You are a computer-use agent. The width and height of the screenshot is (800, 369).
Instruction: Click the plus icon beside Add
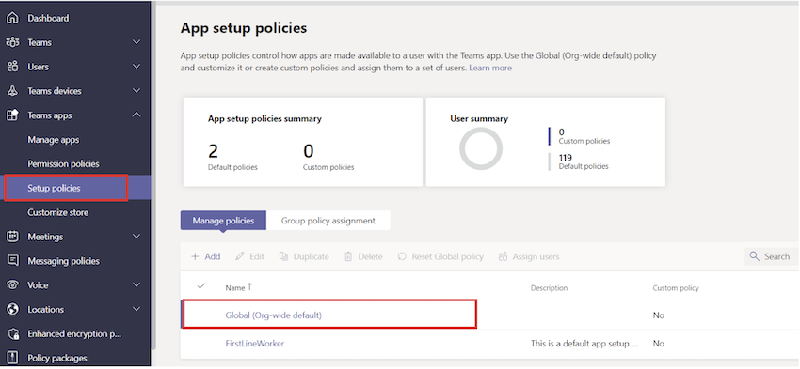[195, 256]
